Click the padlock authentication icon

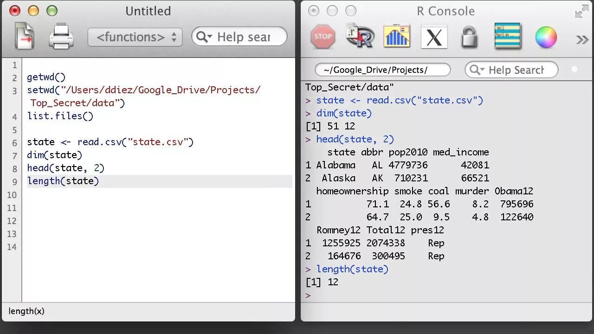(469, 37)
